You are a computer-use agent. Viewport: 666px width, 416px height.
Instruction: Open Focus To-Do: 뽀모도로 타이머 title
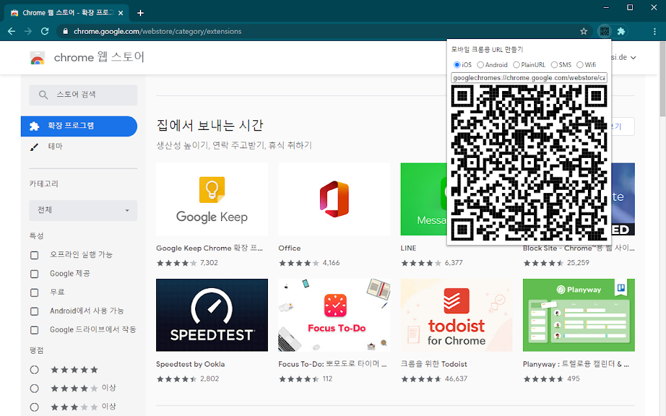332,364
